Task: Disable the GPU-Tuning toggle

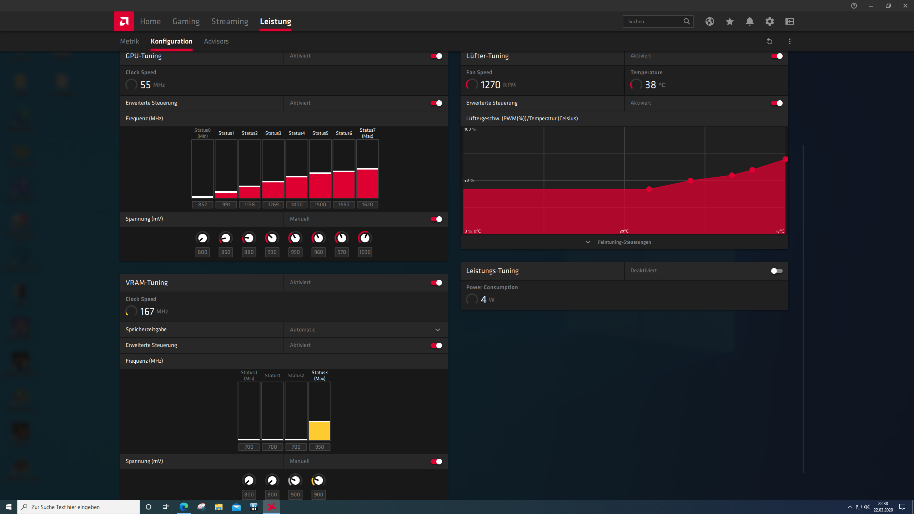Action: (436, 56)
